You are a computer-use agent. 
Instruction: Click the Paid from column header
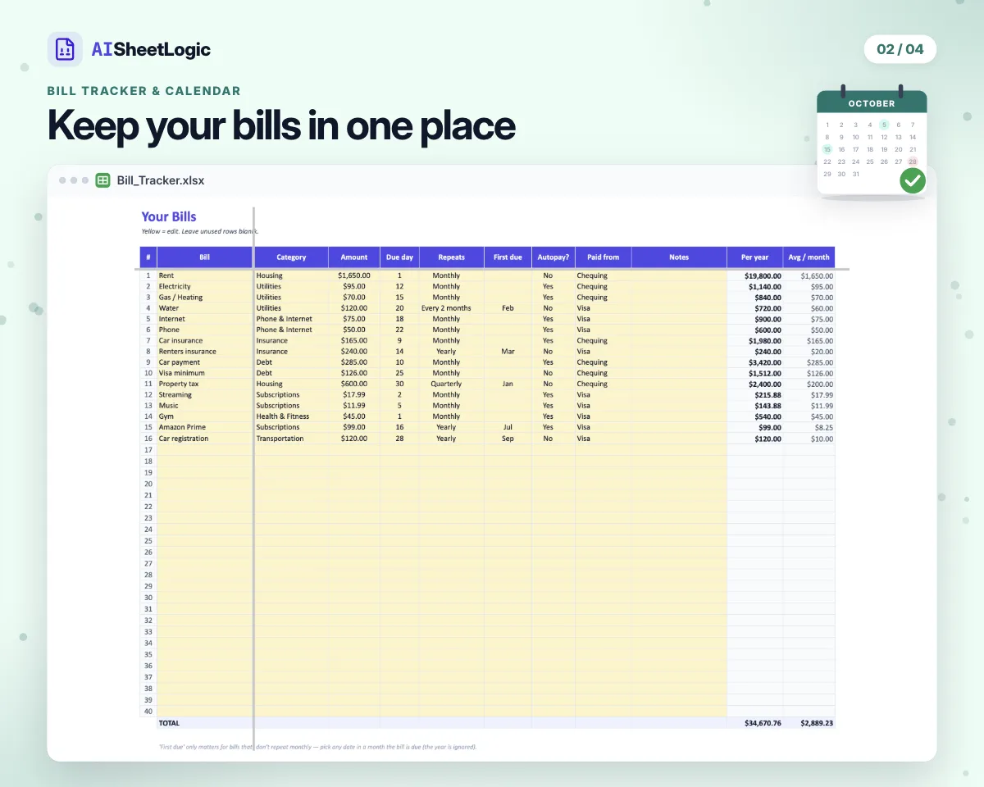(x=603, y=257)
